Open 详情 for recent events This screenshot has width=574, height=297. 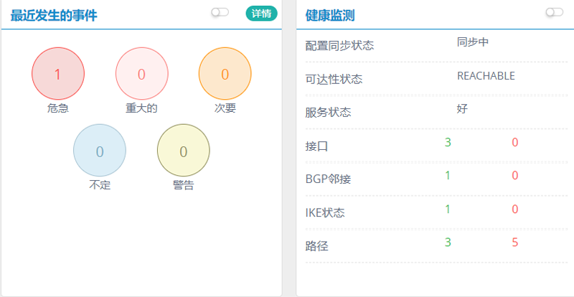pyautogui.click(x=262, y=14)
